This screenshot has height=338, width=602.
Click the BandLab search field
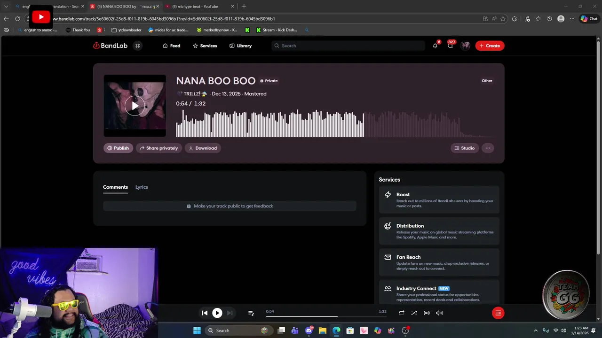(348, 46)
